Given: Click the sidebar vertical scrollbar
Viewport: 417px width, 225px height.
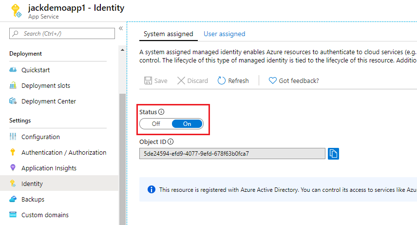Looking at the screenshot, I should coord(122,156).
